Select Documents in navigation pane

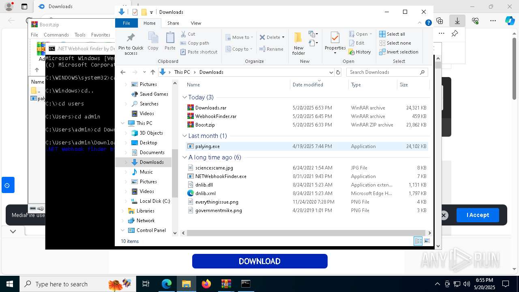[x=152, y=152]
